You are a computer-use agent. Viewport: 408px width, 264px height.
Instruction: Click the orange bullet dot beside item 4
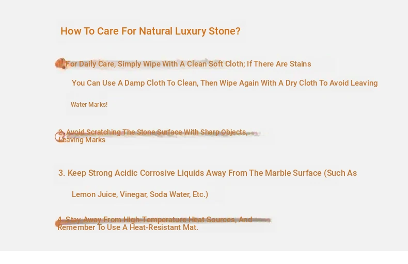point(59,223)
